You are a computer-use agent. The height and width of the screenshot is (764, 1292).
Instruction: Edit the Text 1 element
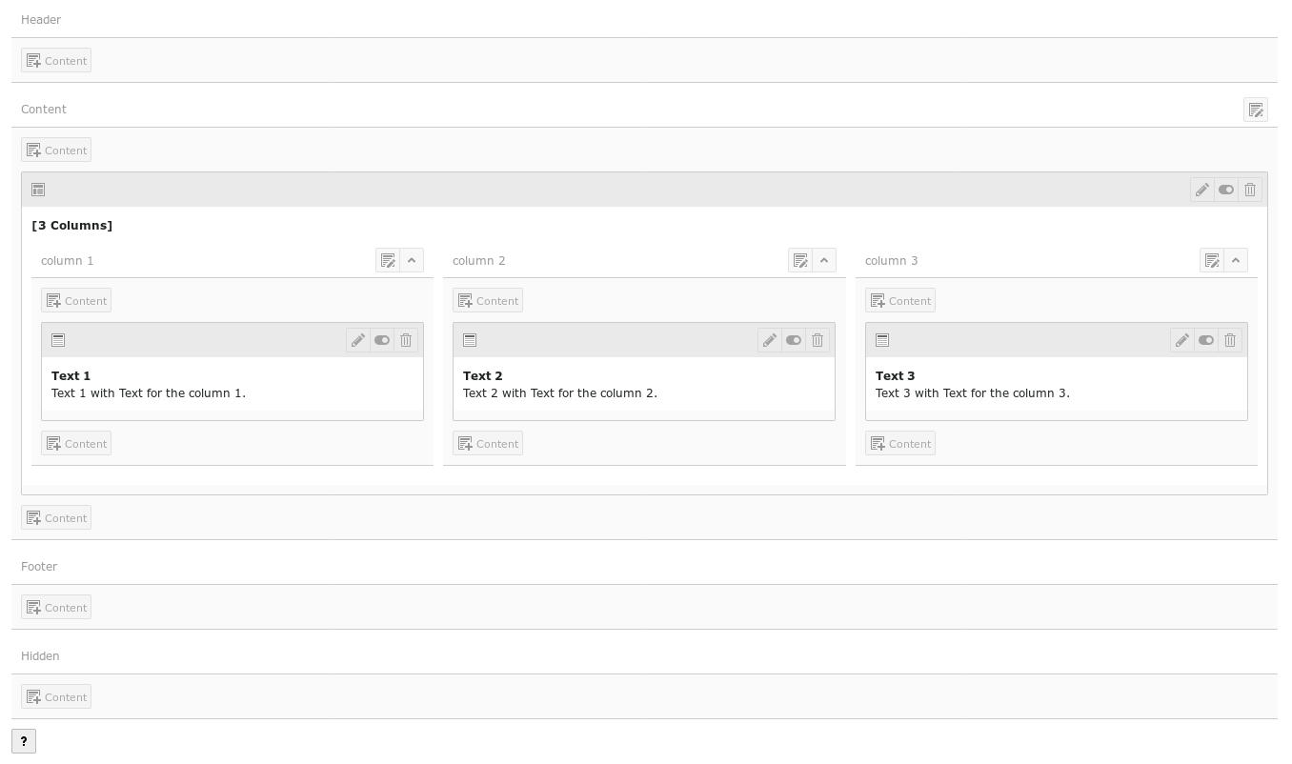tap(358, 340)
